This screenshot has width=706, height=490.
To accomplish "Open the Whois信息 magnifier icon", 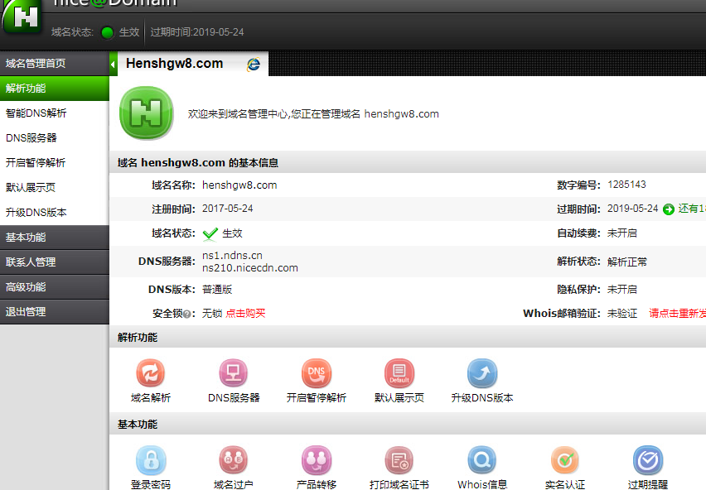I will (x=481, y=460).
